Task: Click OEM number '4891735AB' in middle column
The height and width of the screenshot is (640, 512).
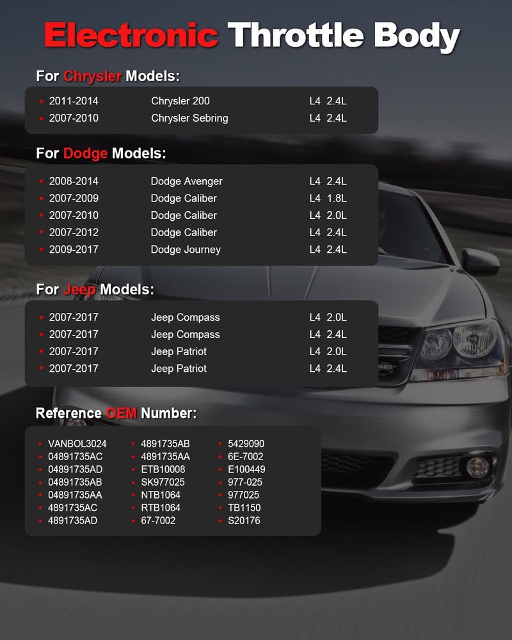Action: tap(165, 444)
